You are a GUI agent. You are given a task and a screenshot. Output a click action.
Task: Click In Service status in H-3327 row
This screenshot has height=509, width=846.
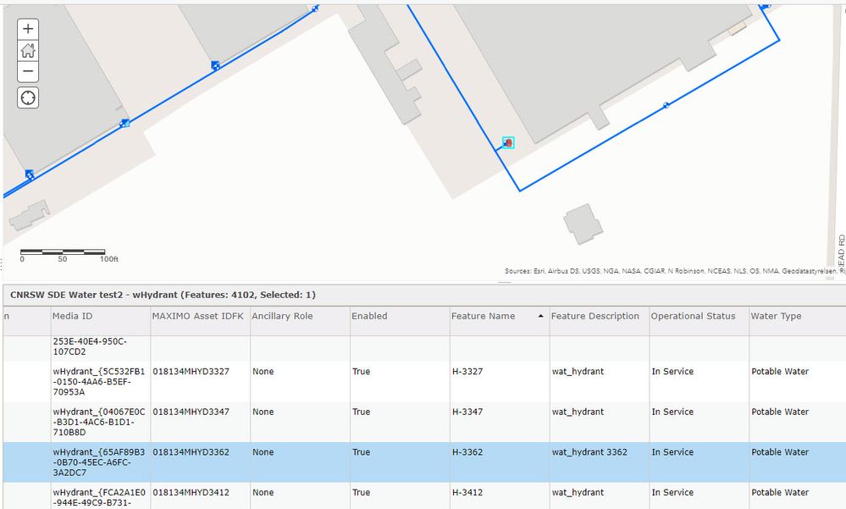coord(672,371)
